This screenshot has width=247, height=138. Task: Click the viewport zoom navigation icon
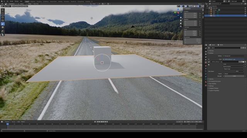tap(181, 18)
